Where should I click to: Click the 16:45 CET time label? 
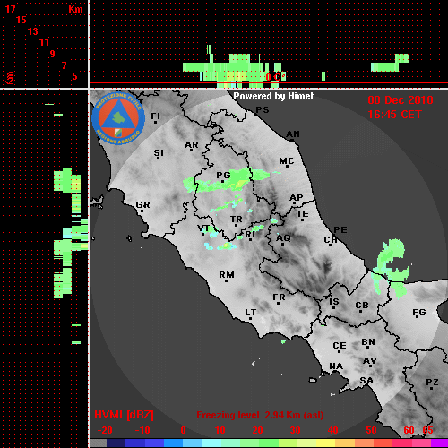click(x=394, y=115)
